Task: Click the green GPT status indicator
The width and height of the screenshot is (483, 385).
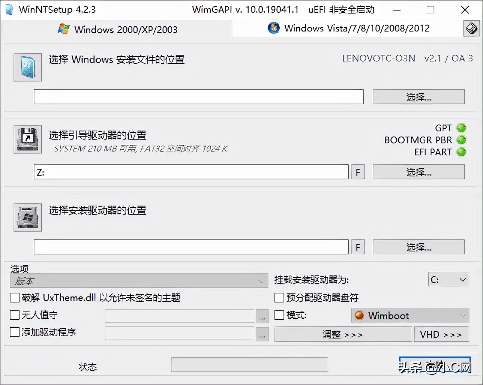Action: click(461, 128)
